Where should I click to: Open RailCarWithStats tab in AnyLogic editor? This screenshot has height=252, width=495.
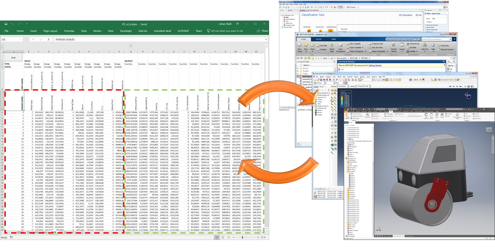[x=314, y=10]
